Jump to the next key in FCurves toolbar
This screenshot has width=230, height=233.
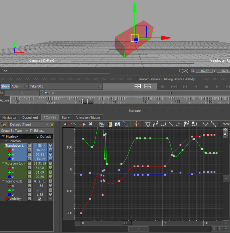click(85, 124)
